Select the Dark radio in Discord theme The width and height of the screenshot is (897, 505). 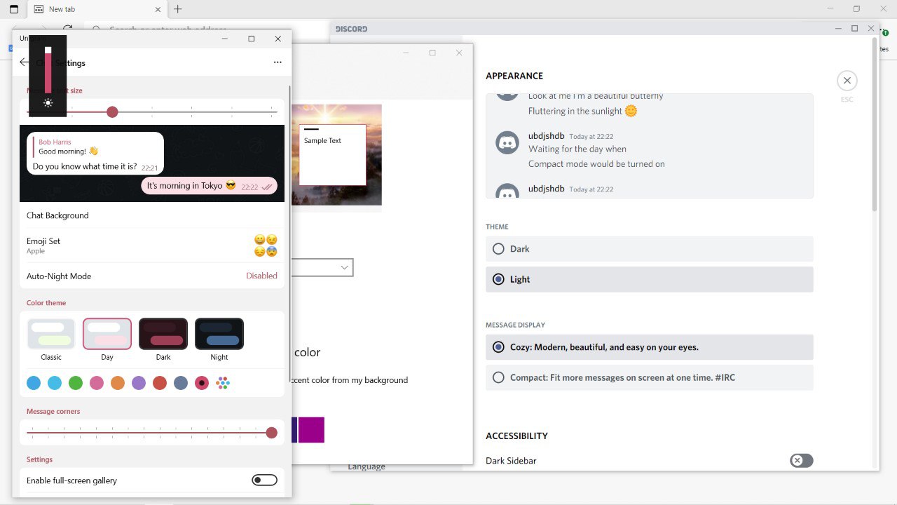[x=498, y=249]
